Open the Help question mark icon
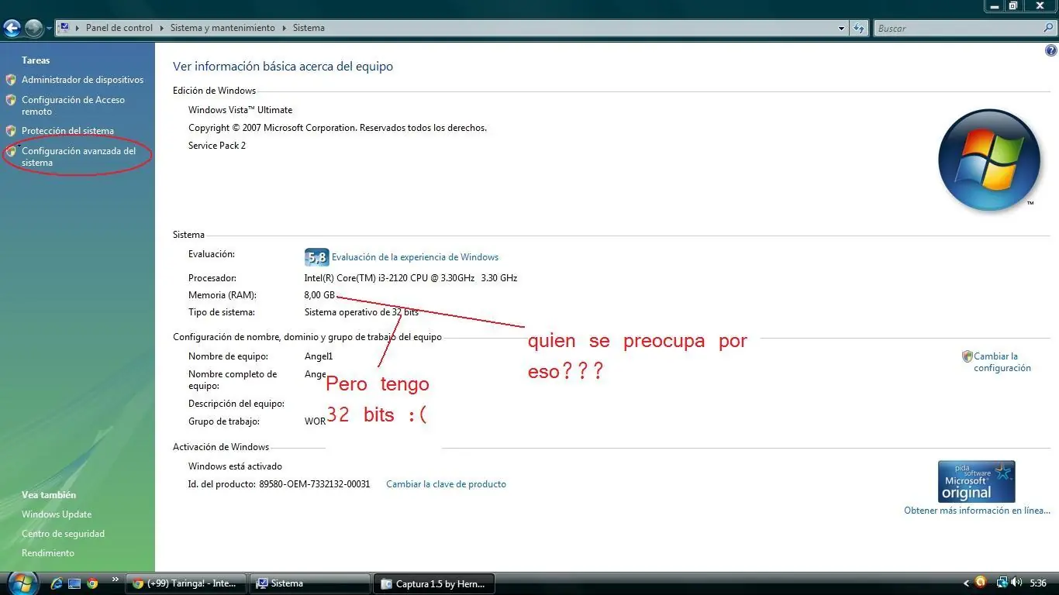The width and height of the screenshot is (1059, 595). click(1050, 49)
